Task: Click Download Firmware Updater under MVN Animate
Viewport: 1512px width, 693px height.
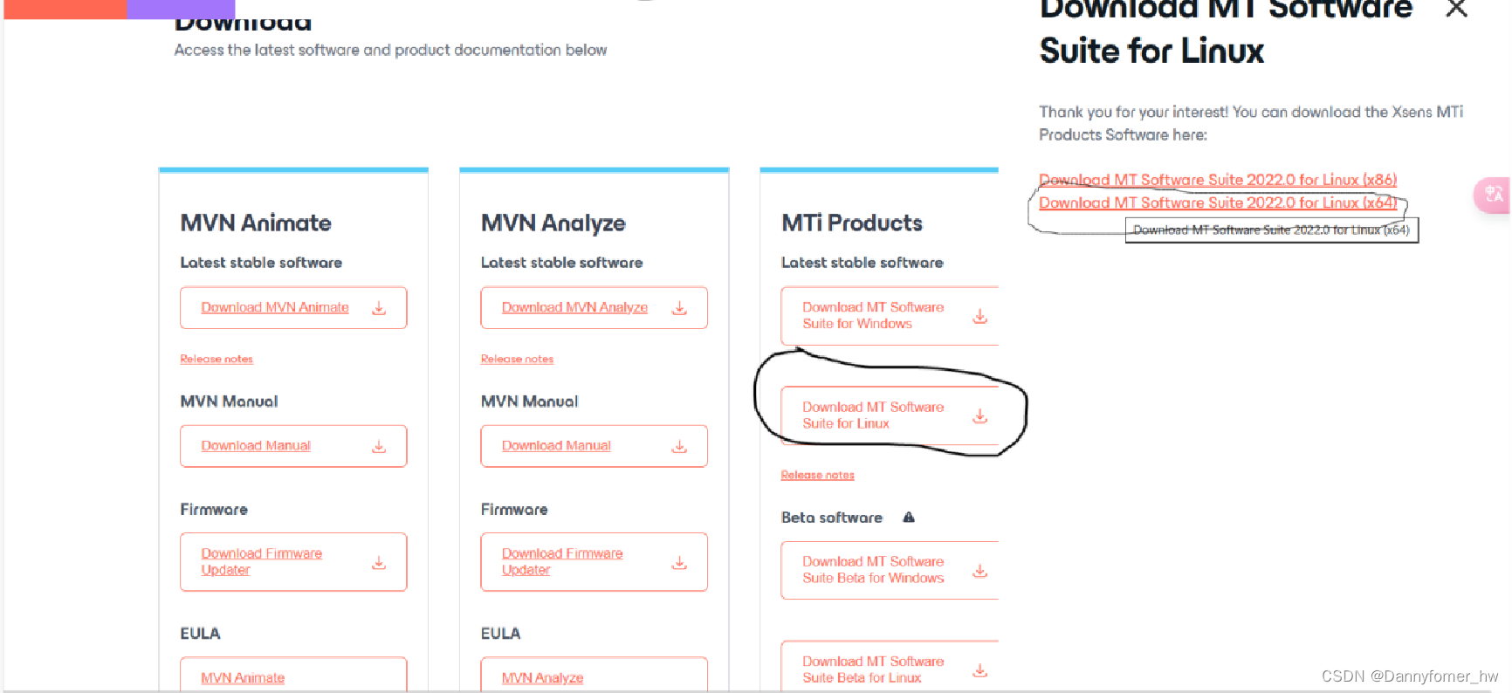Action: (x=260, y=561)
